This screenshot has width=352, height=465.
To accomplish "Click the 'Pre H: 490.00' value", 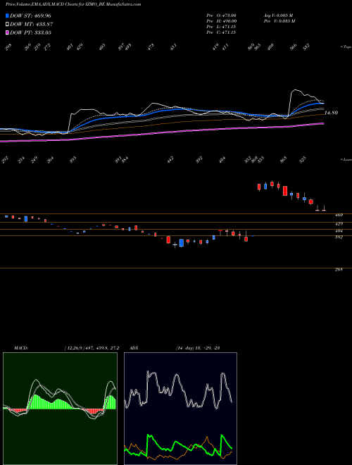I will click(x=221, y=21).
